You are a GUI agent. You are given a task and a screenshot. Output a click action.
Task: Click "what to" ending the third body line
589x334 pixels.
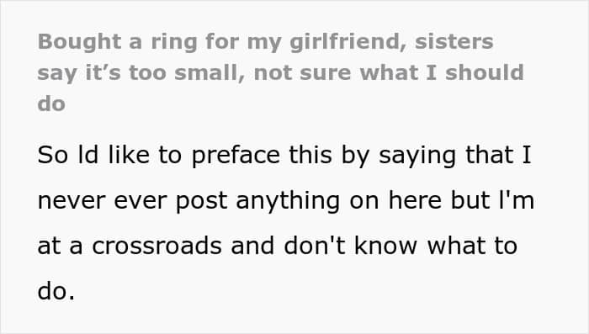click(472, 246)
